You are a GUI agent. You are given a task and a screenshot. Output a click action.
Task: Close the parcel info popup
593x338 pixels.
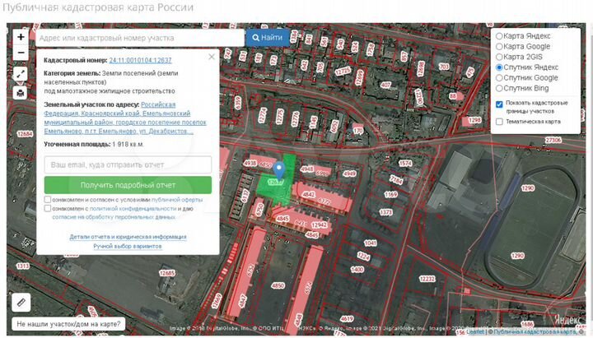[x=212, y=57]
